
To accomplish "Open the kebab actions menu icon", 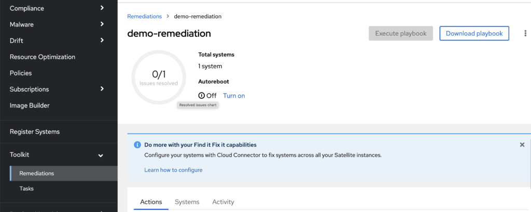I will [x=525, y=34].
